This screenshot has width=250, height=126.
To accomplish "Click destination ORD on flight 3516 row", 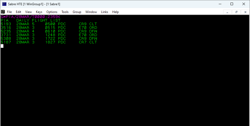I will 93,28.
